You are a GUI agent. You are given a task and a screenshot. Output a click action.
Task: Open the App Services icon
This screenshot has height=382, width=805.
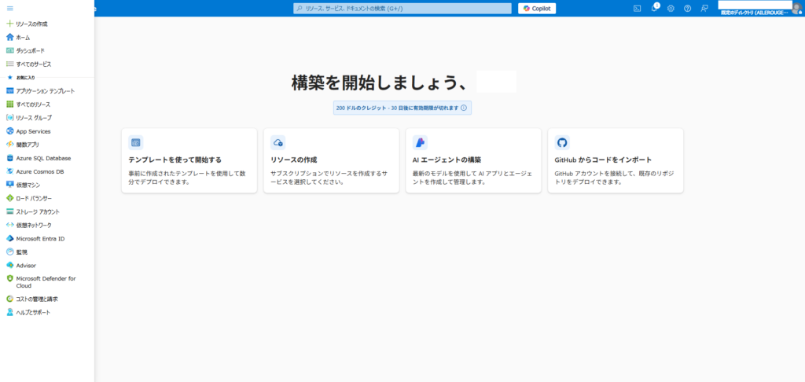click(9, 131)
